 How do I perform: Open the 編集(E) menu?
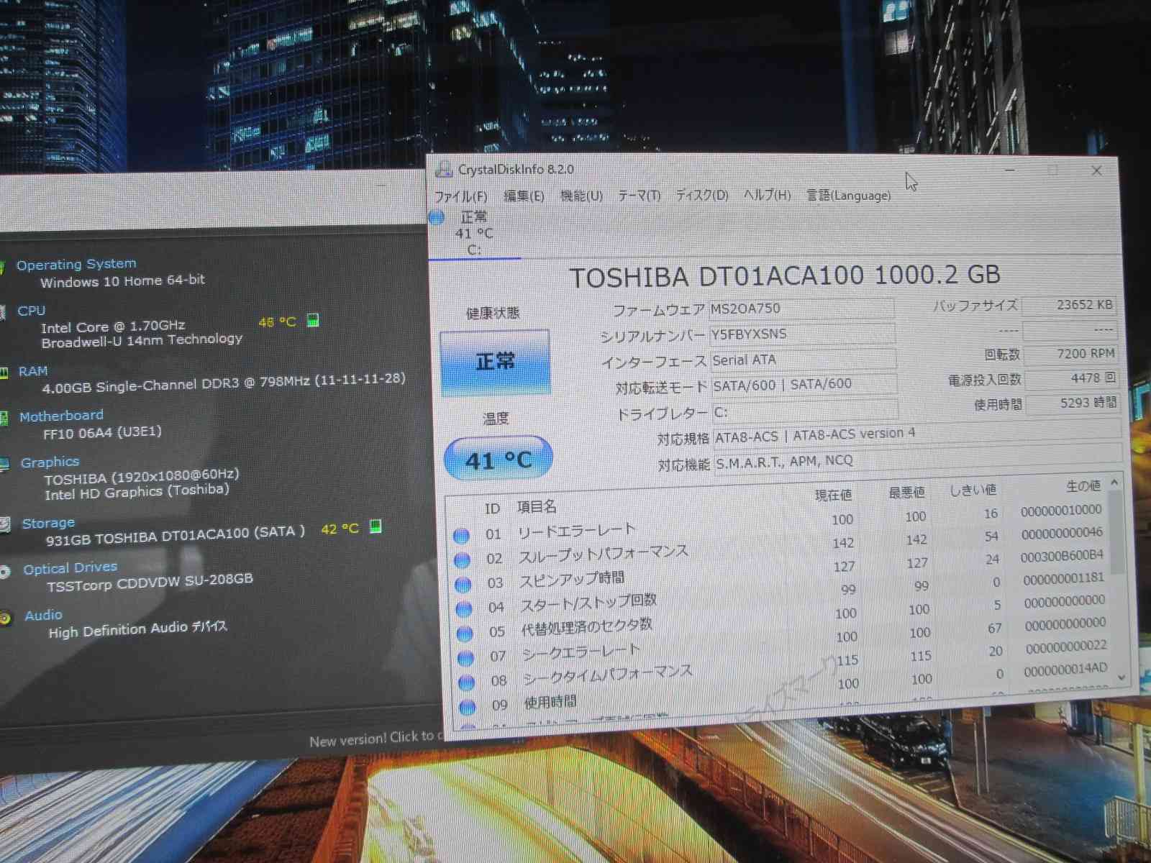(x=523, y=196)
